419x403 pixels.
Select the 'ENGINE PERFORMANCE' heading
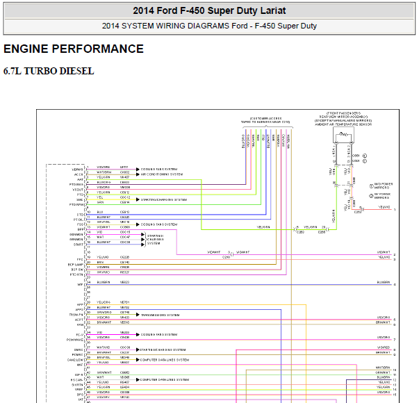pos(74,49)
